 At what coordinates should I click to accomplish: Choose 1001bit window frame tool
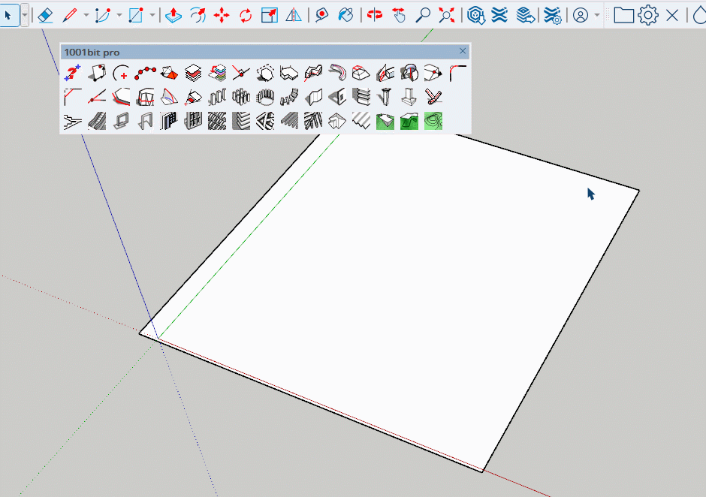click(x=121, y=121)
